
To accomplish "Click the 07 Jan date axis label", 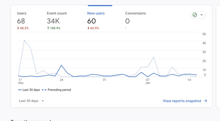I will (x=148, y=81).
